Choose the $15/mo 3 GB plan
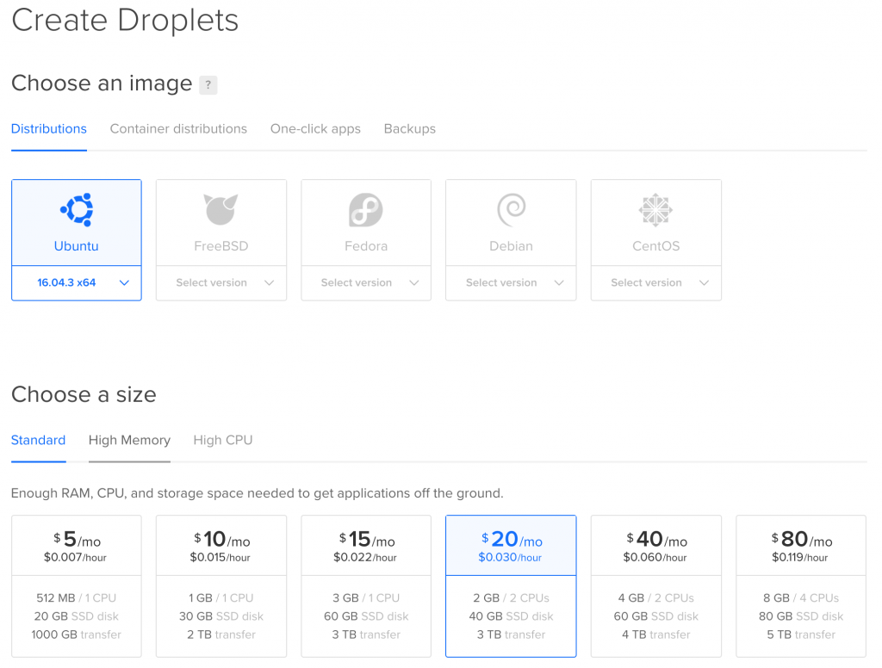 click(366, 585)
